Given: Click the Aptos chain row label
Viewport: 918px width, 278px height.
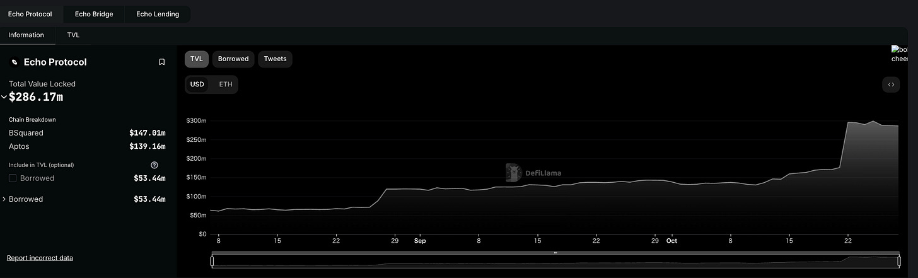Looking at the screenshot, I should click(19, 146).
